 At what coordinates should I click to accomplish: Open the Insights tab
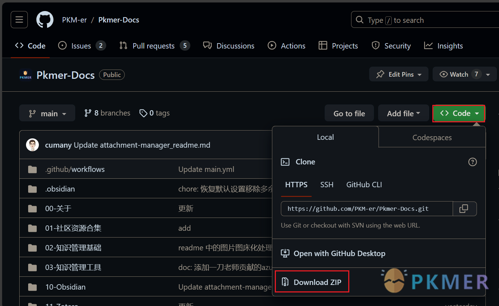coord(443,46)
